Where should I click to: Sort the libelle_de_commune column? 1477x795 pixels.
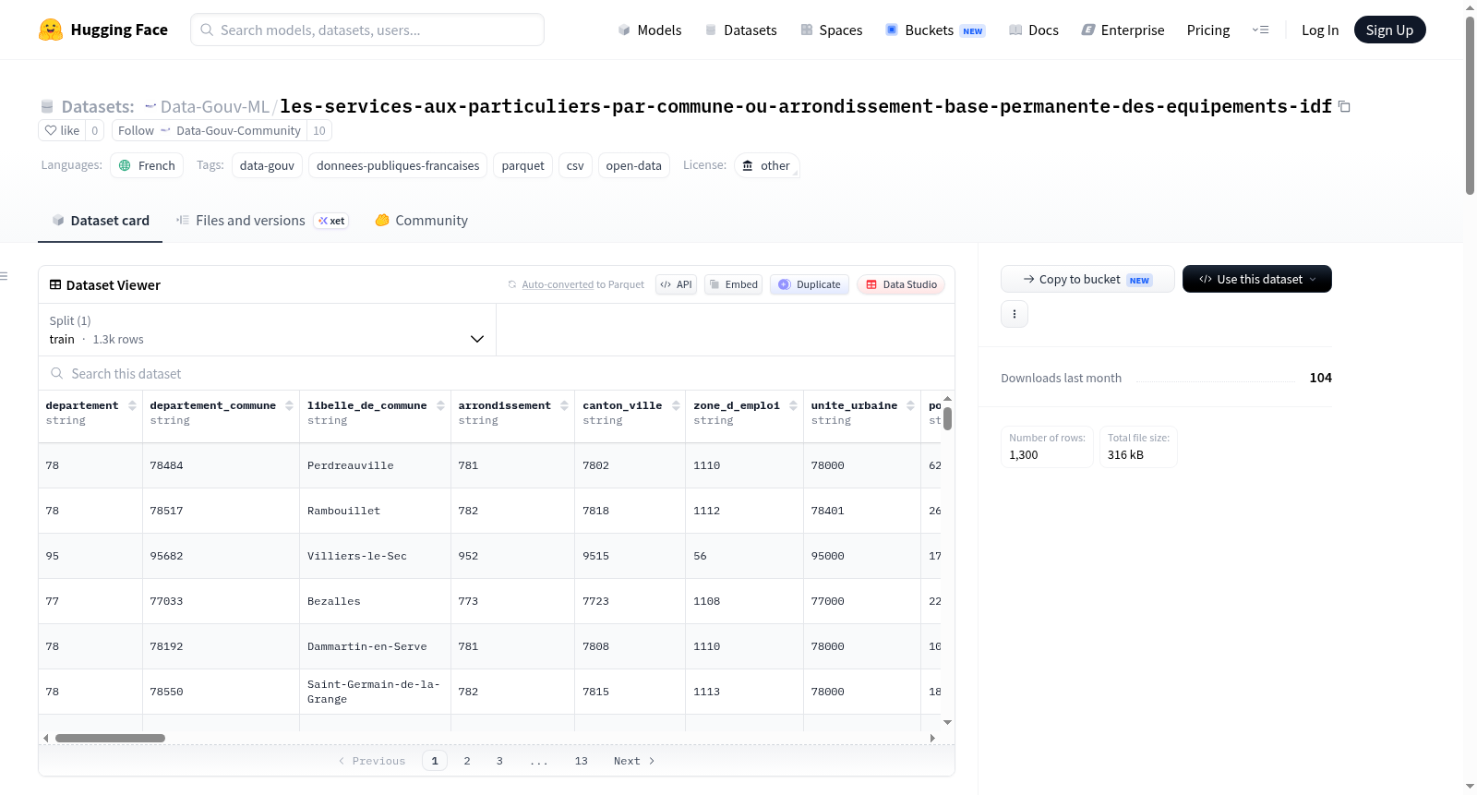point(440,405)
